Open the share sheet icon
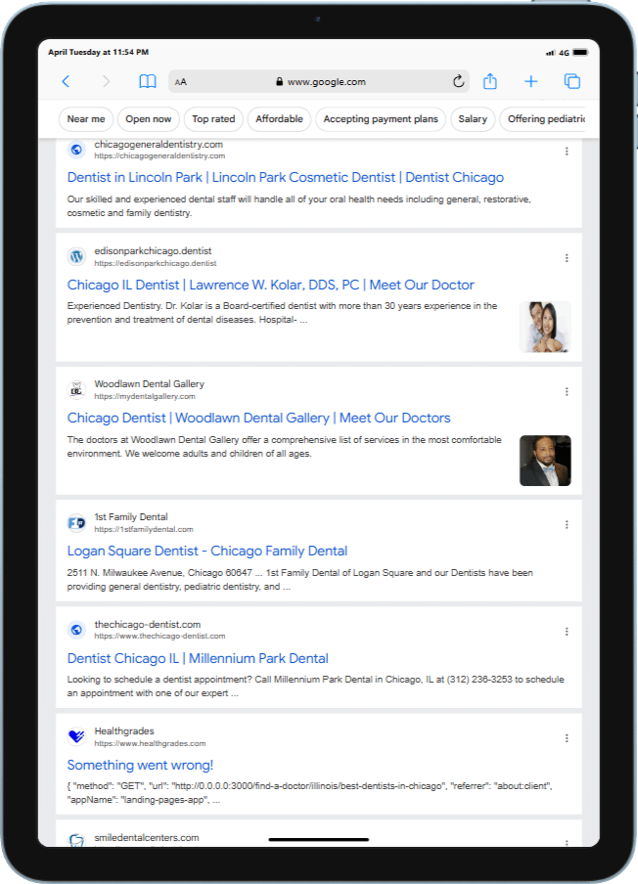Image resolution: width=638 pixels, height=884 pixels. coord(490,81)
